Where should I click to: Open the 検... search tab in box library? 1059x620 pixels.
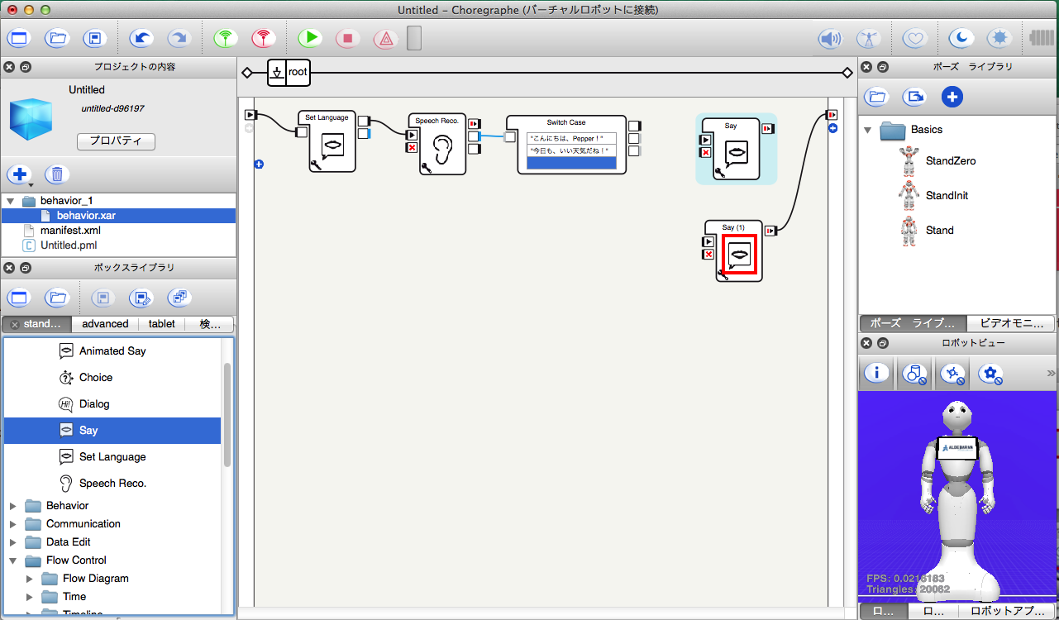tap(210, 324)
